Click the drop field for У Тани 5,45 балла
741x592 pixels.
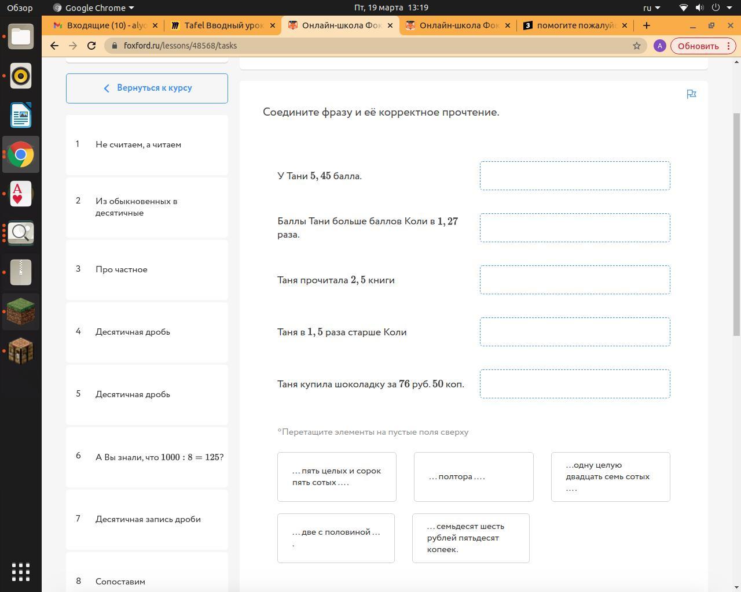[575, 176]
